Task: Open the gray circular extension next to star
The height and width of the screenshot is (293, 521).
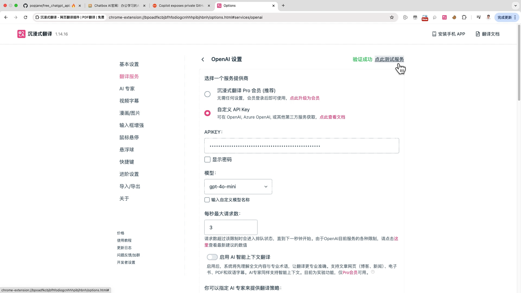Action: coord(405,17)
